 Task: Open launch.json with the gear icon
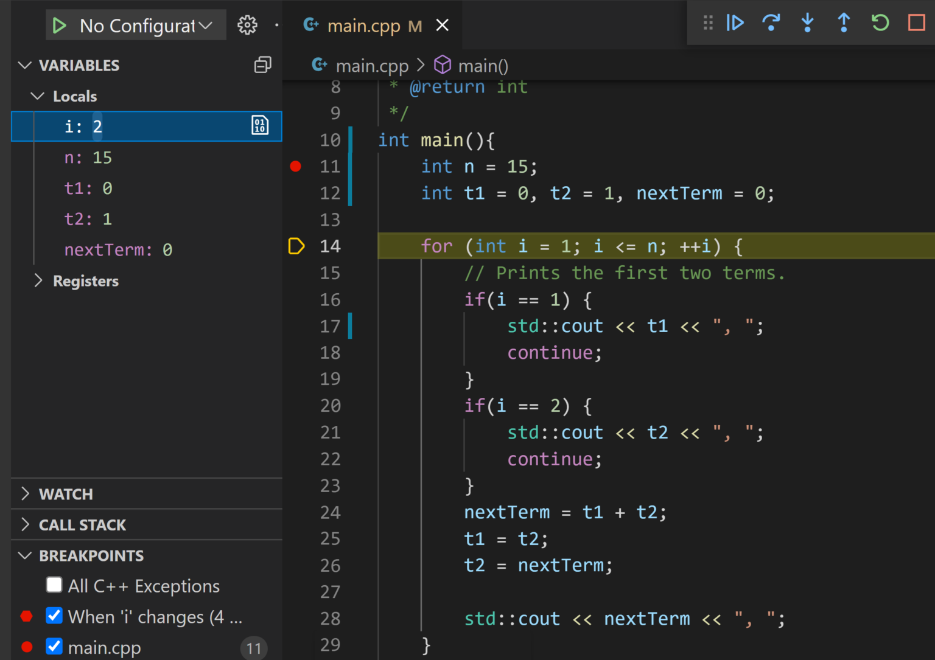tap(247, 26)
